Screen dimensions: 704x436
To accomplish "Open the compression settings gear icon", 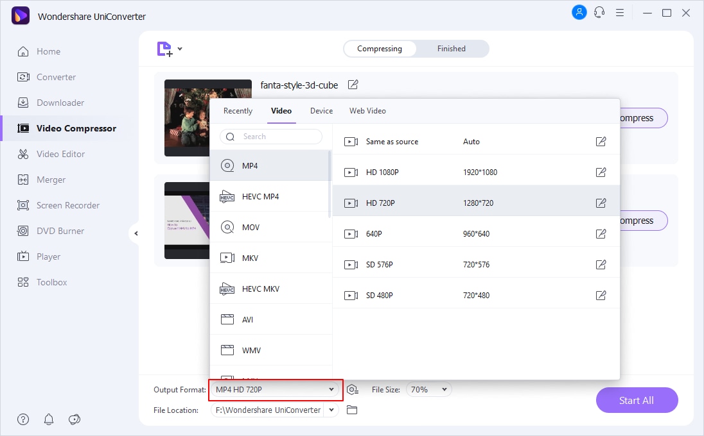I will [x=353, y=390].
